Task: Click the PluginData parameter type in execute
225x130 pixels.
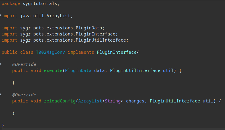Action: tap(78, 71)
